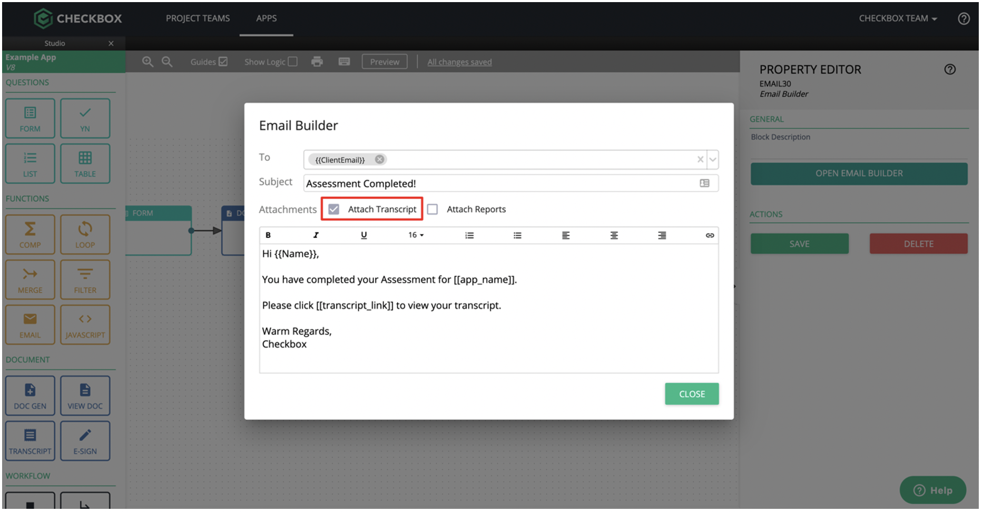
Task: Click the CHECKBOX logo
Action: pos(78,18)
